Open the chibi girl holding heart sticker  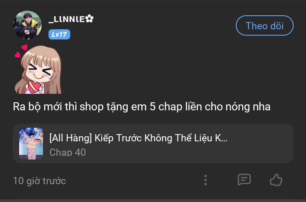click(38, 69)
